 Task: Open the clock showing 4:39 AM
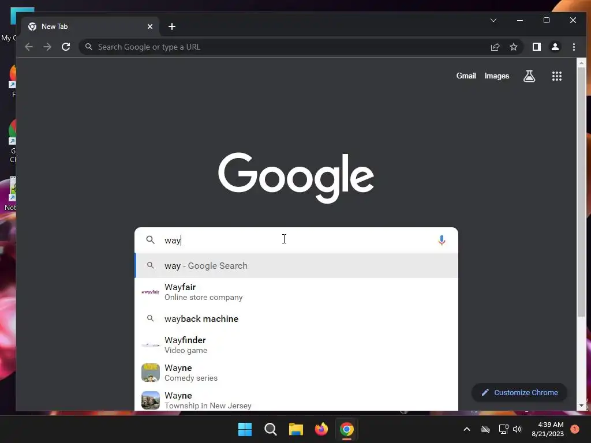point(548,429)
